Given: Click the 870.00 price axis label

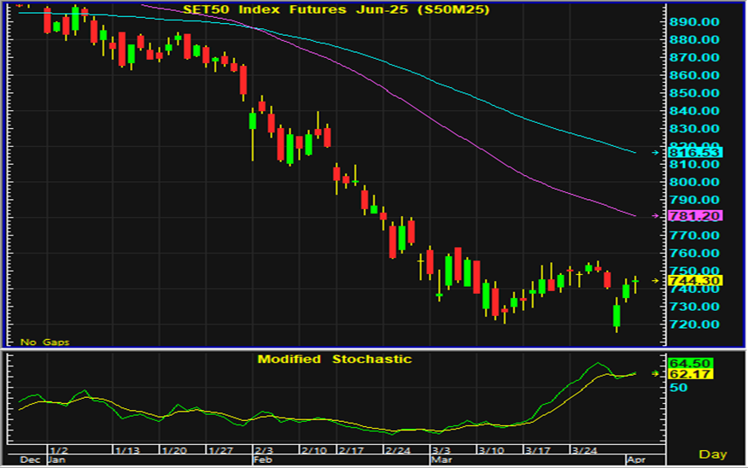Looking at the screenshot, I should (x=694, y=57).
